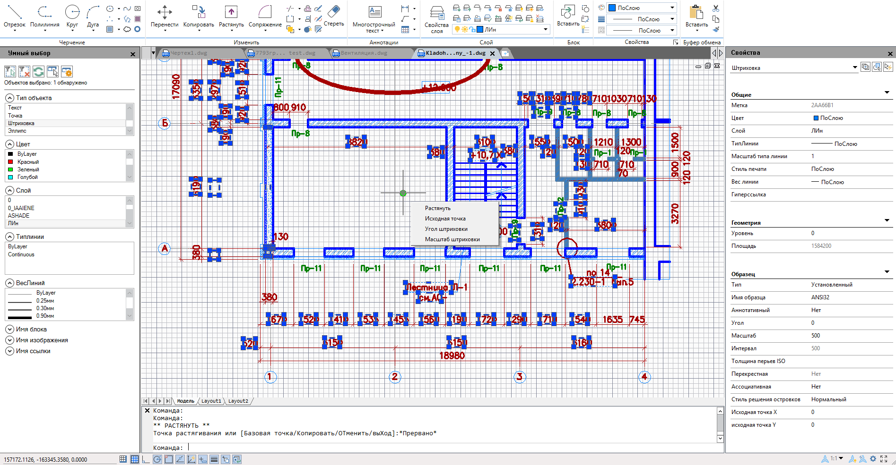Switch to the Вентиляция.dwg tab
The width and height of the screenshot is (896, 465).
tap(364, 53)
